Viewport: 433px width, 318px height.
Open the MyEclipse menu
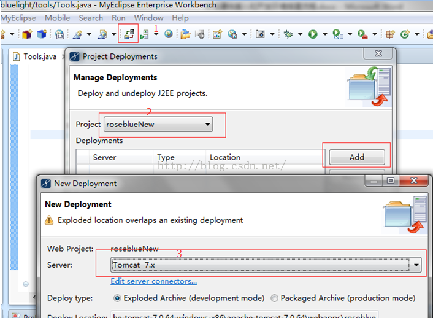click(18, 18)
